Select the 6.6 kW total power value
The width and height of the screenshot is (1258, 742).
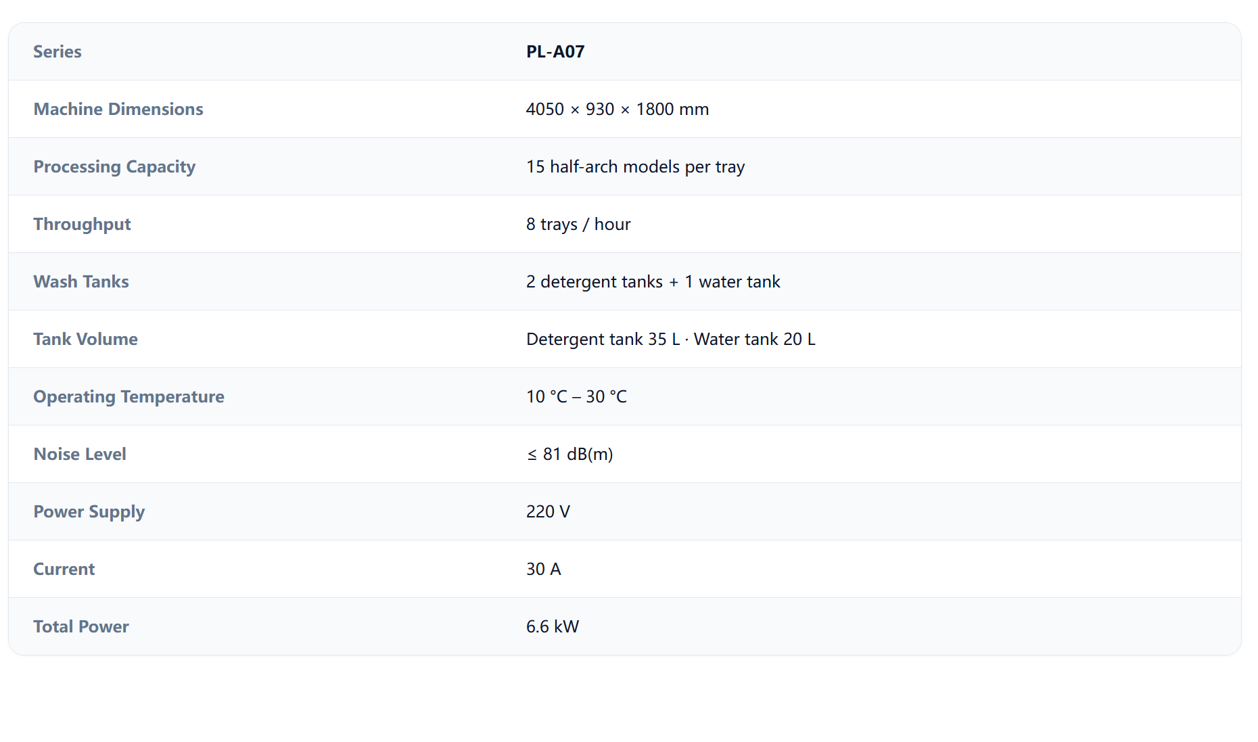pos(553,626)
